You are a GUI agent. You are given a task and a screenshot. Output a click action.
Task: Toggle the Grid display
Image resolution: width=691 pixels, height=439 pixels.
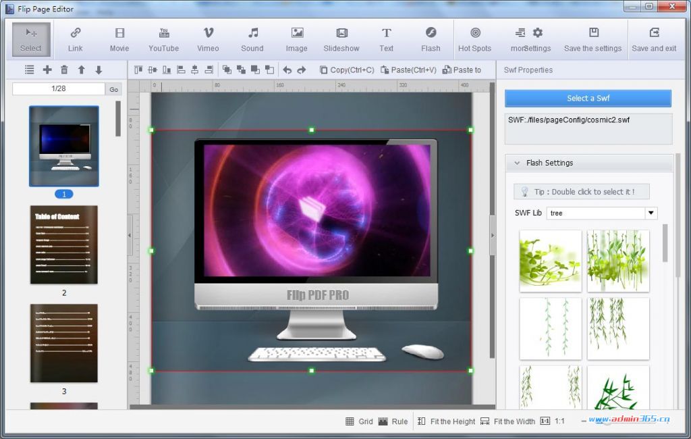(359, 421)
